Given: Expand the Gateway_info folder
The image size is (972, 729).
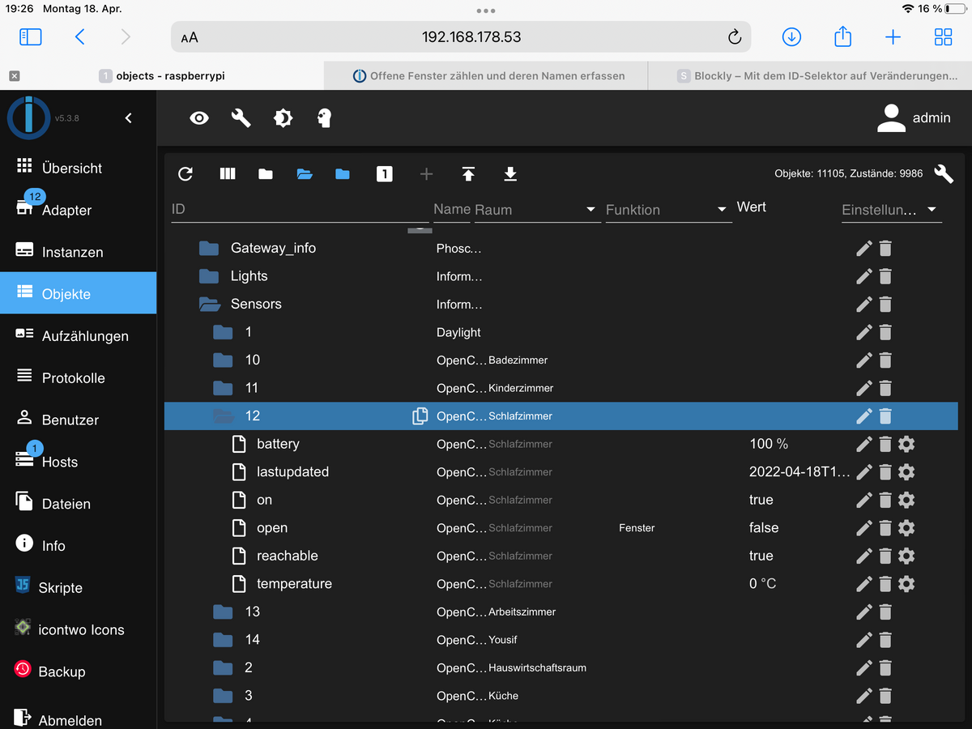Looking at the screenshot, I should [x=210, y=248].
